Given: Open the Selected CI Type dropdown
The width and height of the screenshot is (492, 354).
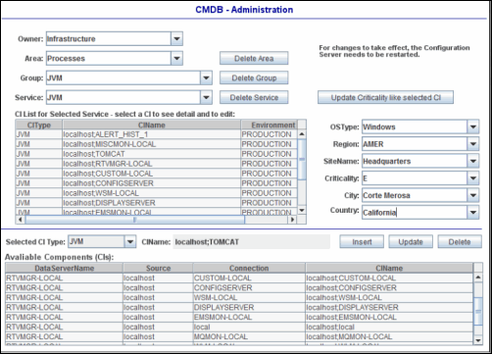Looking at the screenshot, I should pos(130,242).
